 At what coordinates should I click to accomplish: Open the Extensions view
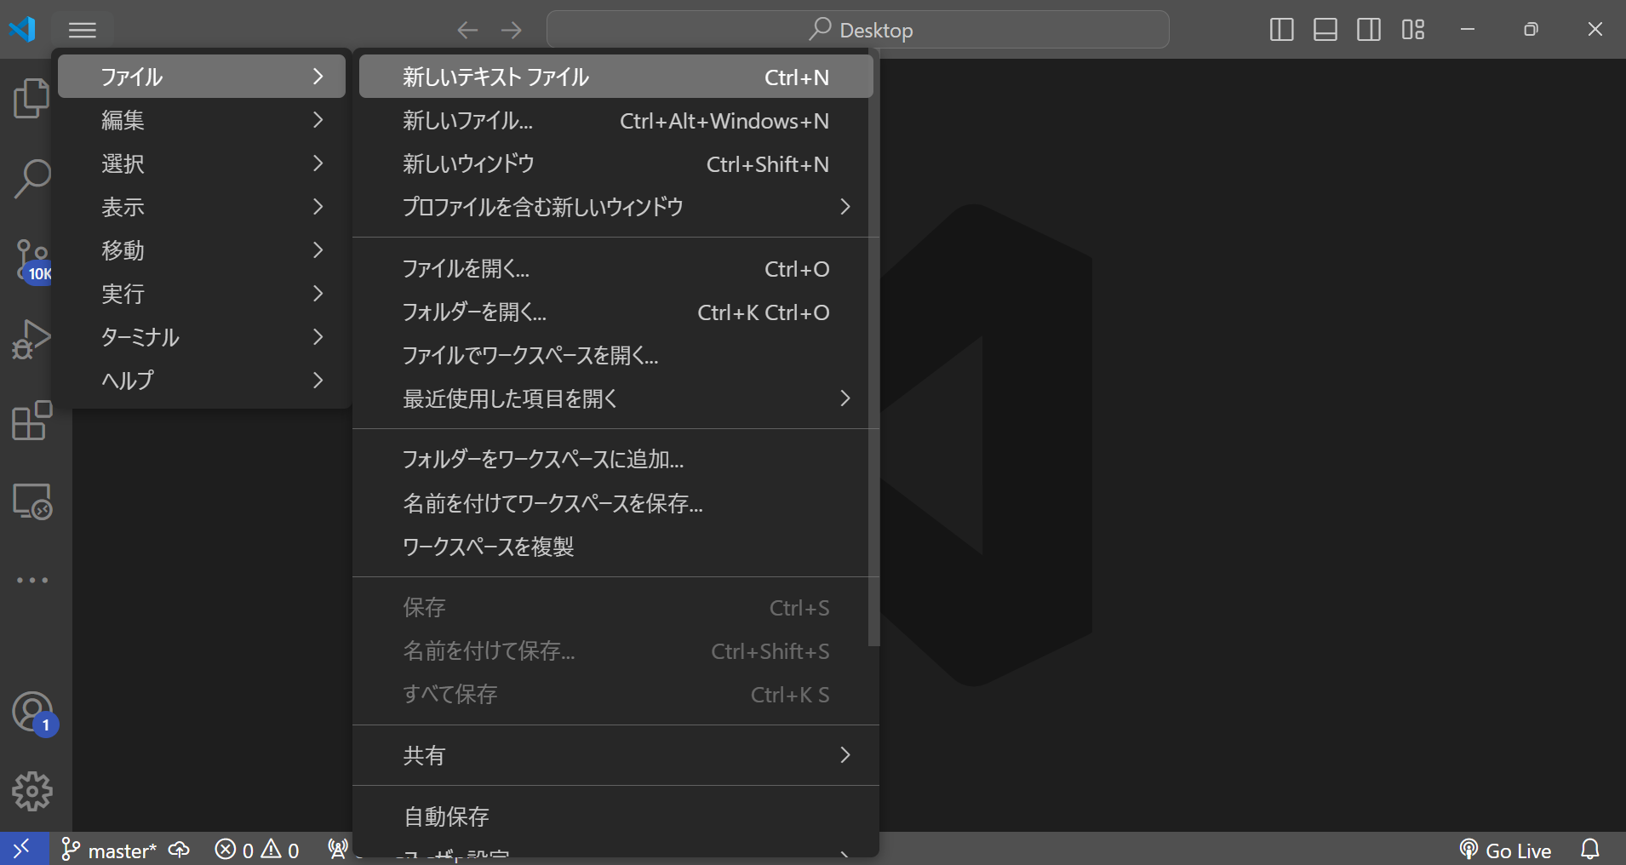[31, 421]
